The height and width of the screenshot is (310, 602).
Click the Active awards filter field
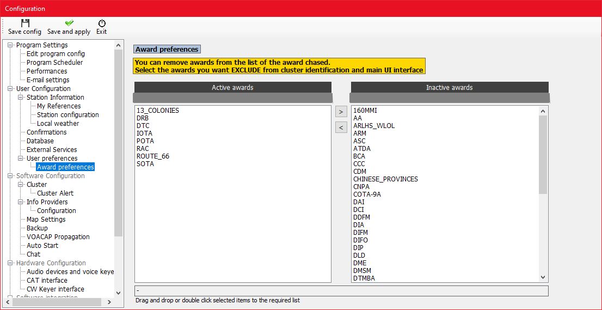232,98
